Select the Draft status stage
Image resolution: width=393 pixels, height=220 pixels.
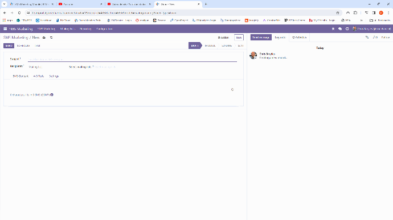pyautogui.click(x=195, y=45)
